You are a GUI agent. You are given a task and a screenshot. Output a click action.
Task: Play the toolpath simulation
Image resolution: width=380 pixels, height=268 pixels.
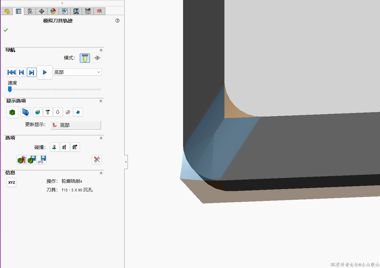(45, 72)
